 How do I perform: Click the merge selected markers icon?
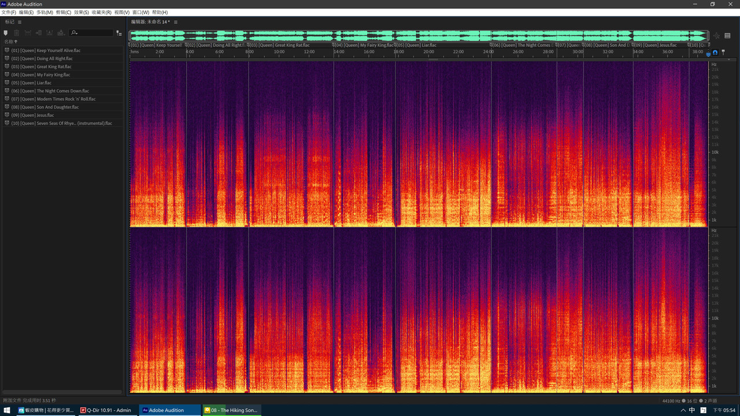28,33
